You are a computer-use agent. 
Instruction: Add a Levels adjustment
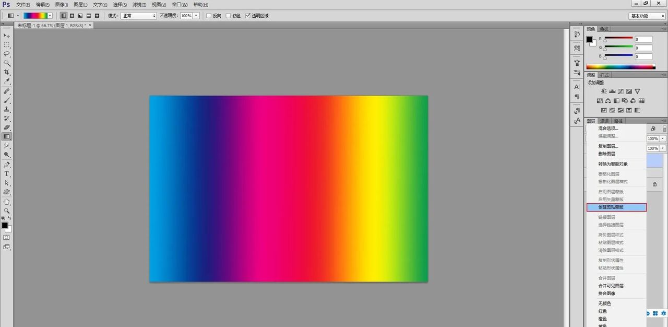(612, 91)
